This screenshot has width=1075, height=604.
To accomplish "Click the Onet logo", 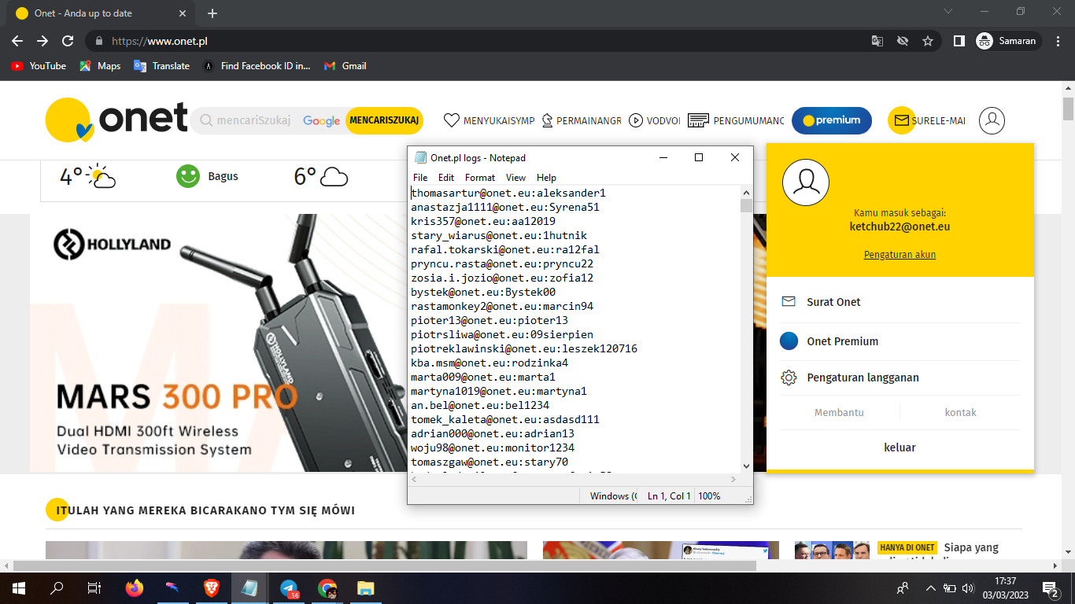I will [x=116, y=120].
